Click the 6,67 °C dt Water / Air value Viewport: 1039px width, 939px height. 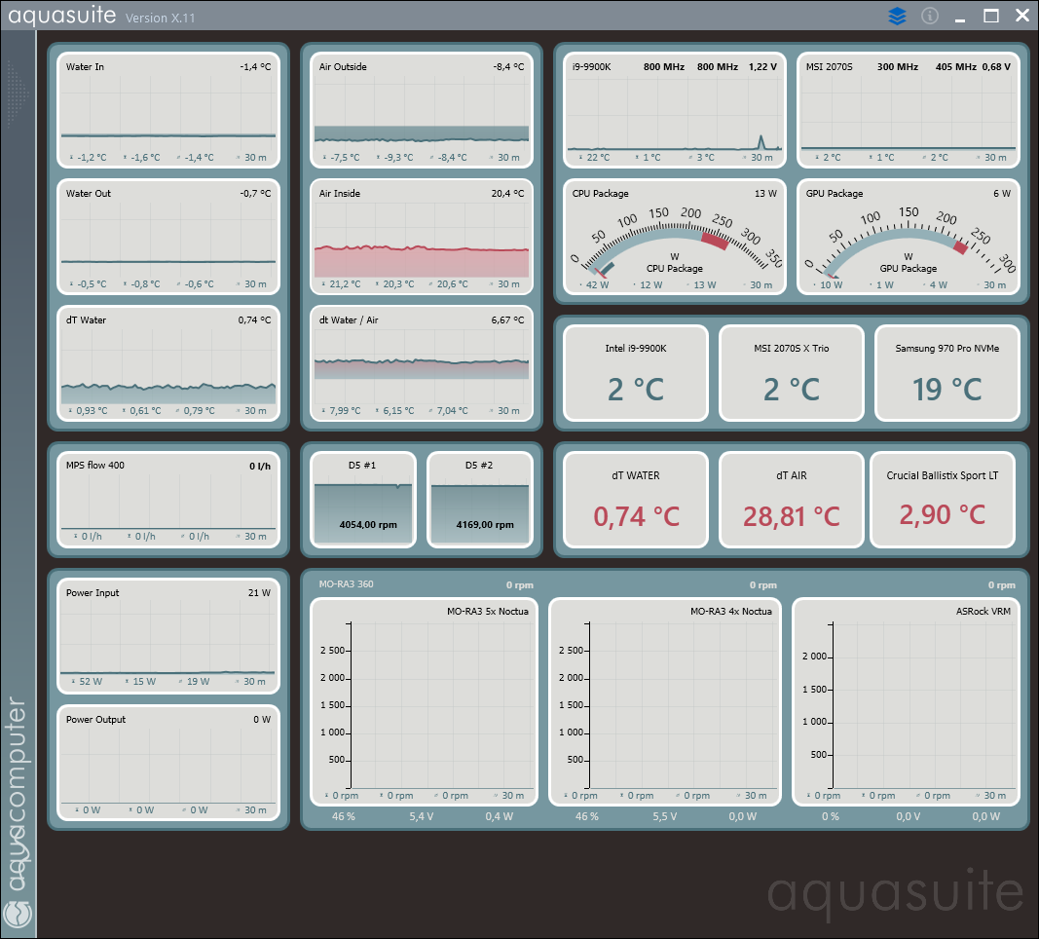507,320
